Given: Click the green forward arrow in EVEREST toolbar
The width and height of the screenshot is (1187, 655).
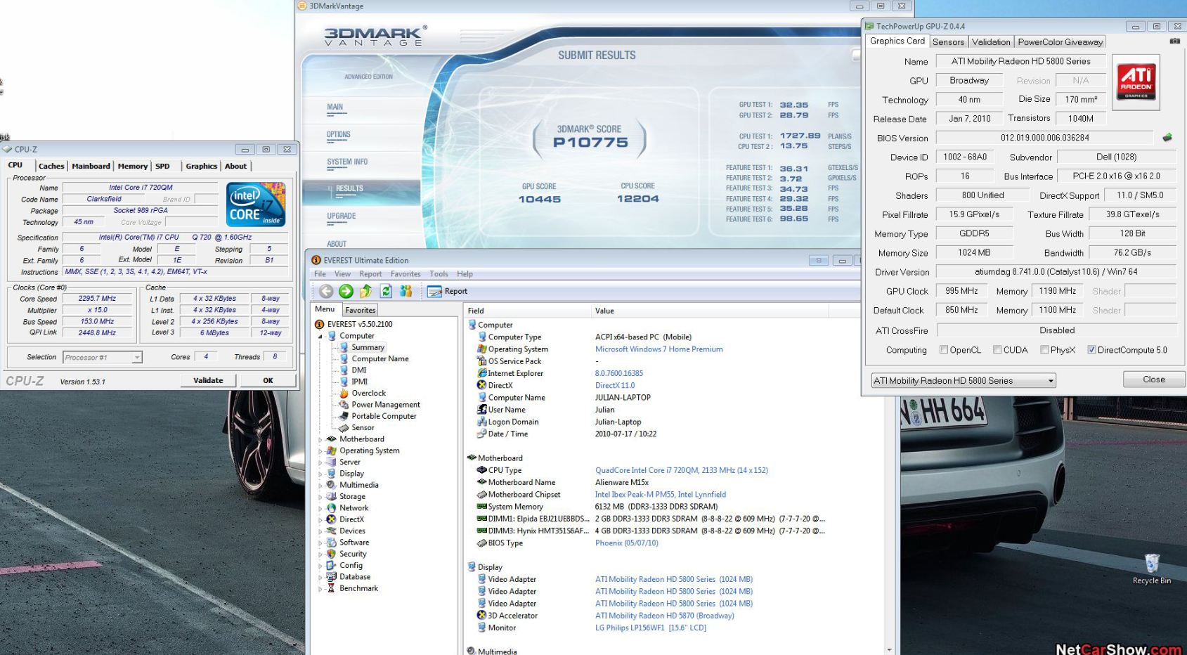Looking at the screenshot, I should pyautogui.click(x=346, y=291).
